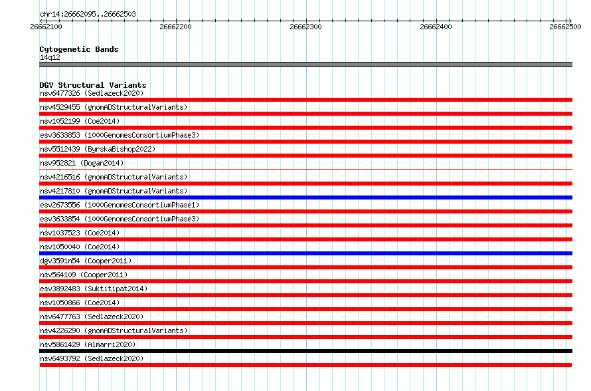Open the nsv5861429 (Almarri2020) label
Image resolution: width=591 pixels, height=391 pixels.
pos(88,344)
